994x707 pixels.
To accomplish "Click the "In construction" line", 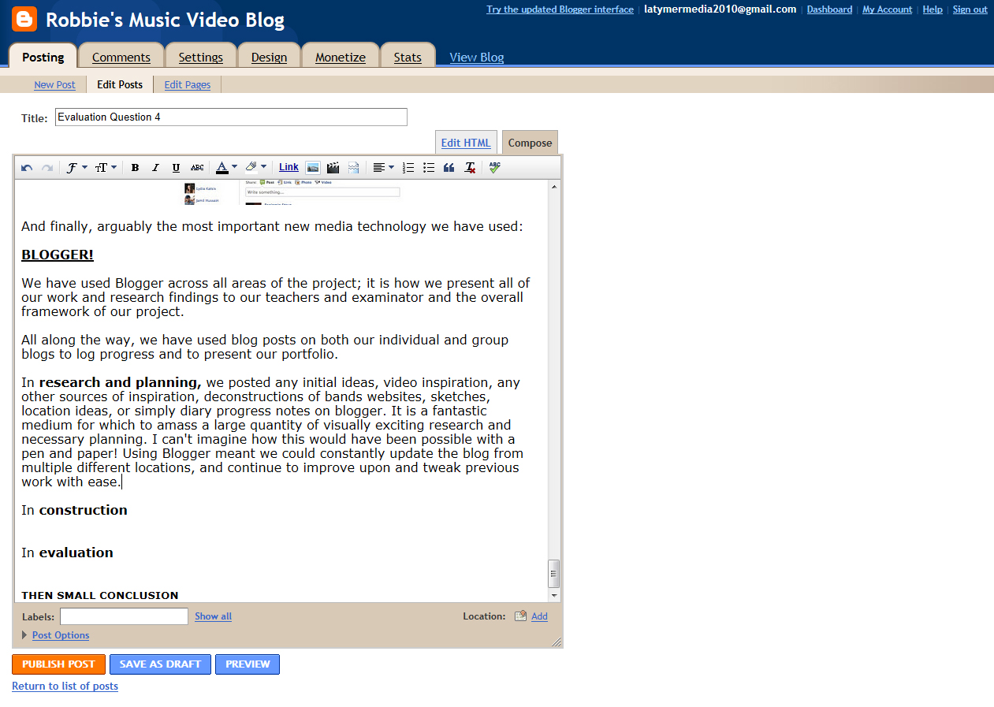I will point(74,510).
